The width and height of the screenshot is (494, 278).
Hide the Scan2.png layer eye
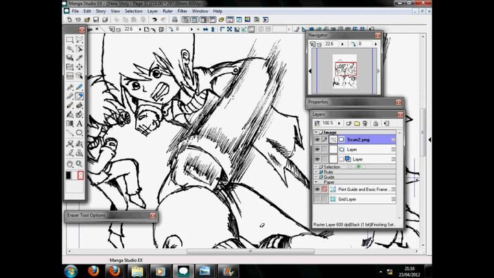(317, 139)
